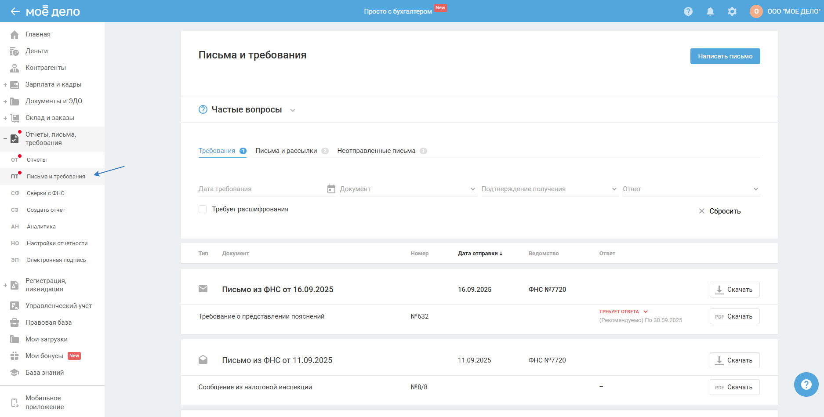Image resolution: width=824 pixels, height=417 pixels.
Task: Open Аналитика submenu item
Action: 41,227
